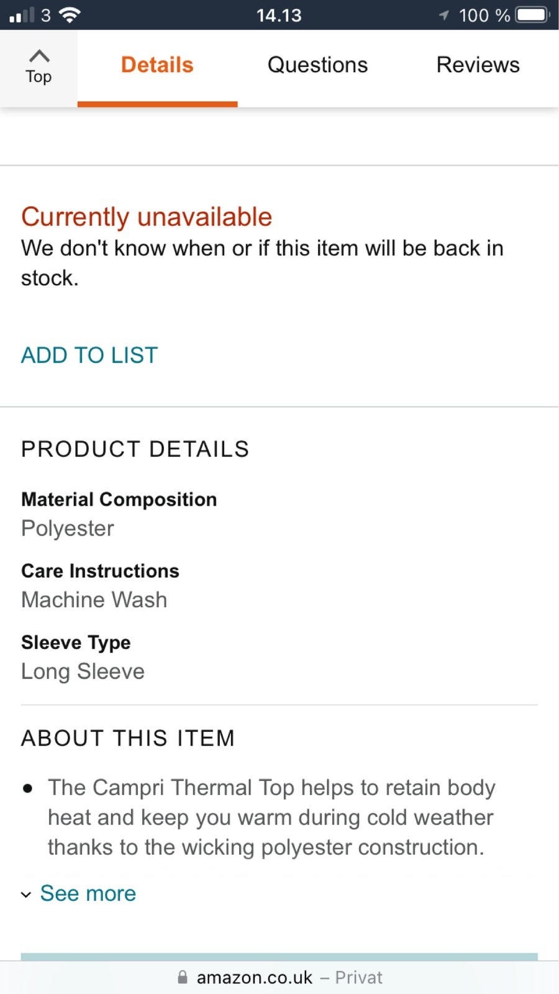The width and height of the screenshot is (559, 994).
Task: Tap the cellular signal bars icon
Action: click(22, 15)
